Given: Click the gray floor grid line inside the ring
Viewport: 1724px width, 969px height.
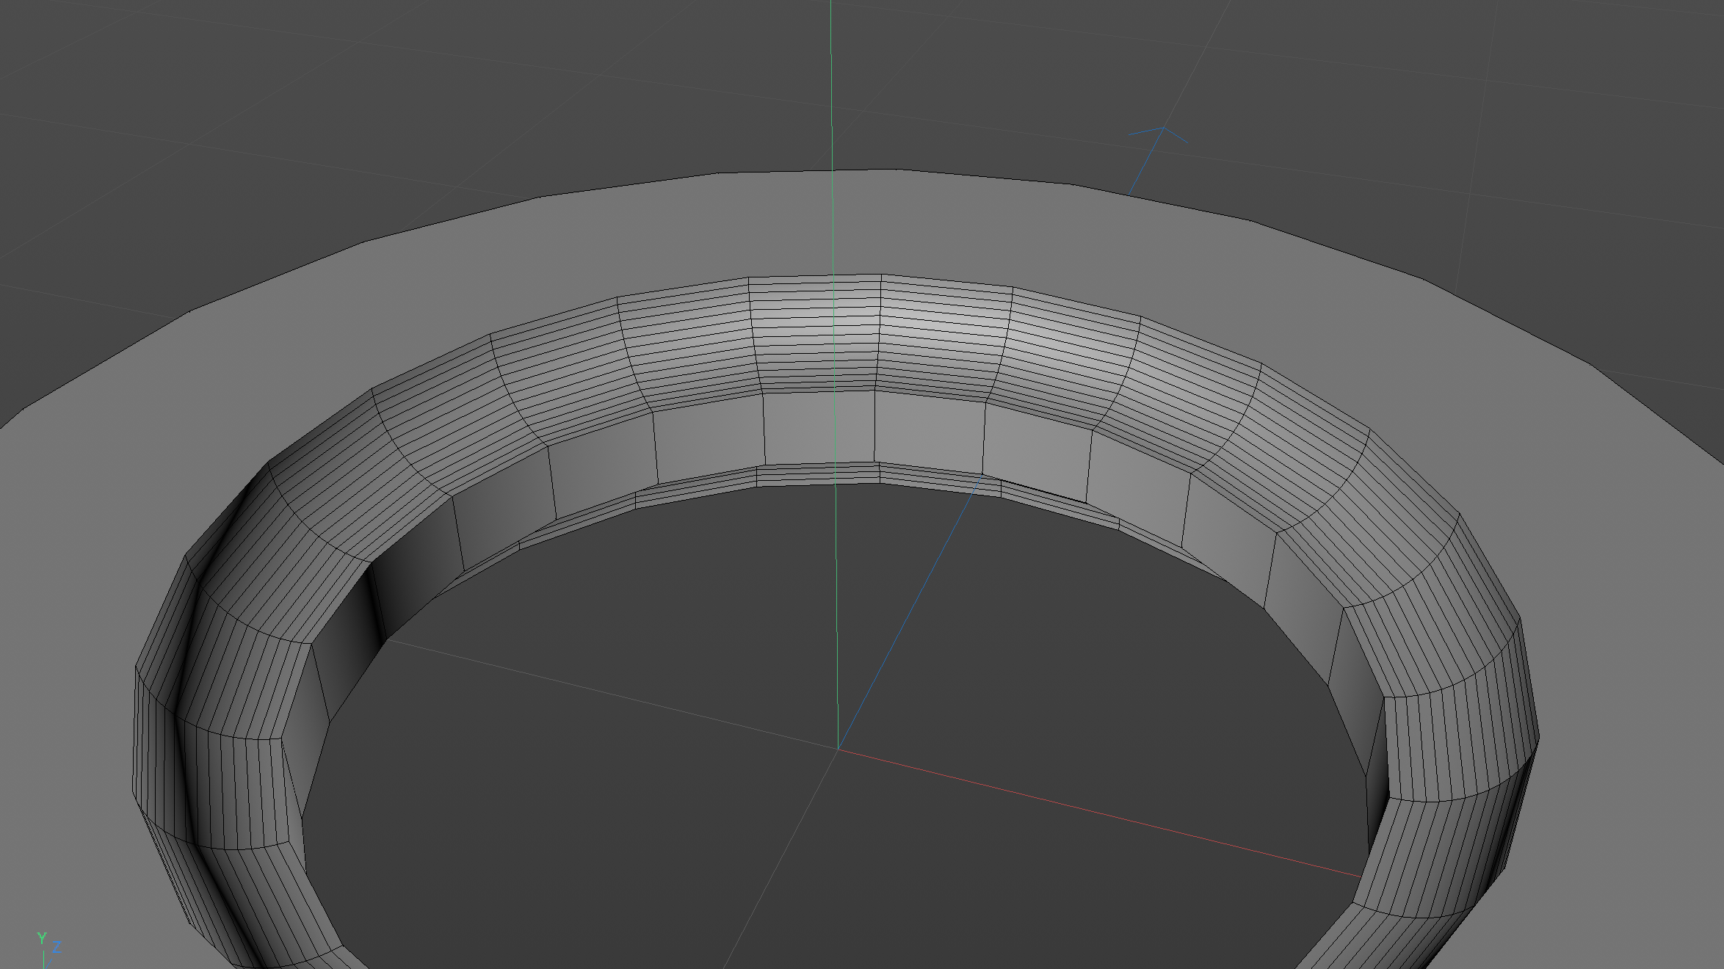Looking at the screenshot, I should (x=587, y=689).
